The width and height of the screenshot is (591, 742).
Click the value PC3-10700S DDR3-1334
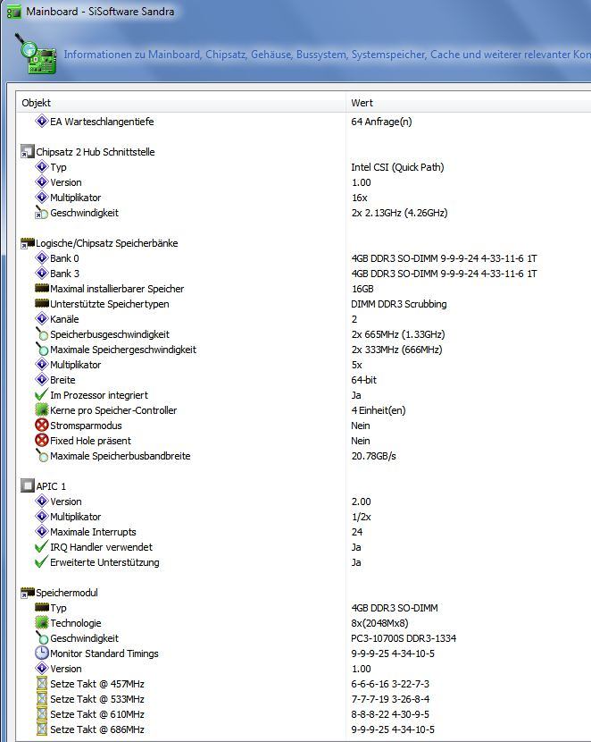tap(404, 638)
